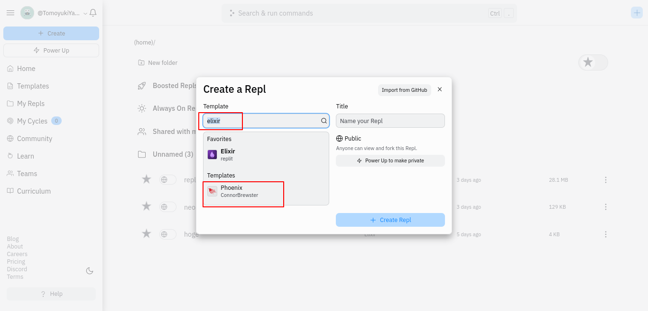
Task: Close the Create a Repl dialog
Action: 440,89
